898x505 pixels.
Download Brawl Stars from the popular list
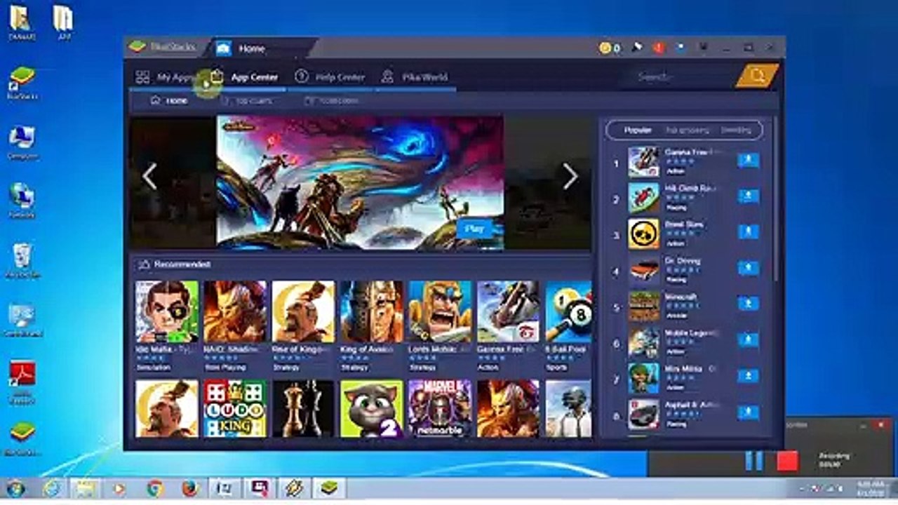point(748,232)
